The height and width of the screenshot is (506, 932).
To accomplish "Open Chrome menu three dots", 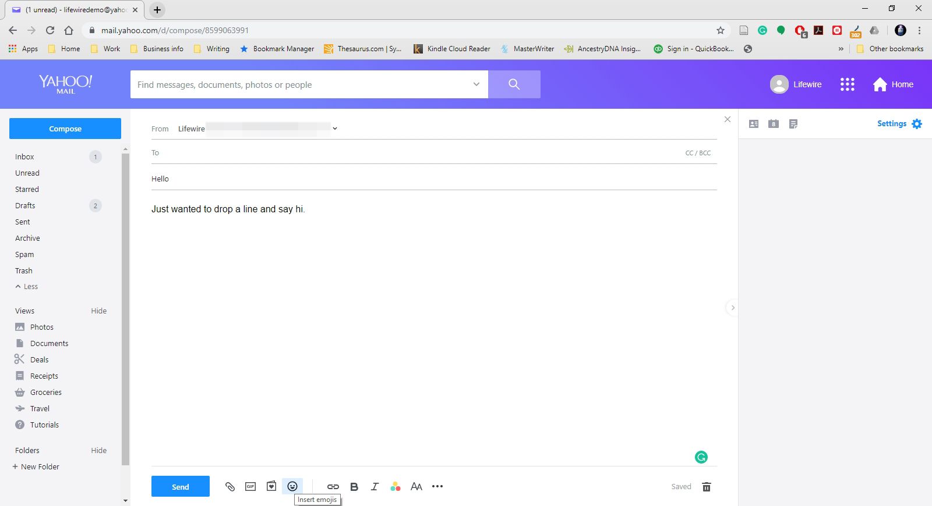I will click(920, 30).
